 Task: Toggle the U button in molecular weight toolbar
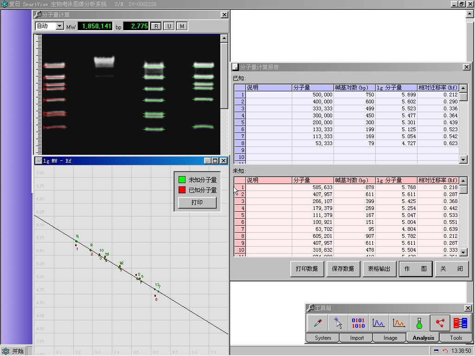point(169,26)
